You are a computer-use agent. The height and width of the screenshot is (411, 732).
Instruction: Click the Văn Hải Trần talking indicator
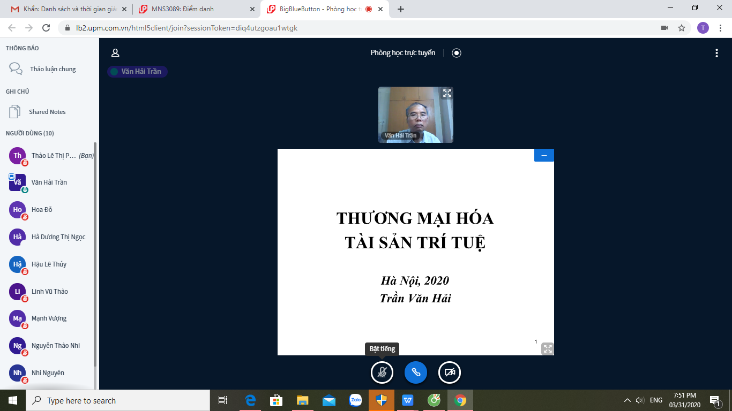click(137, 71)
